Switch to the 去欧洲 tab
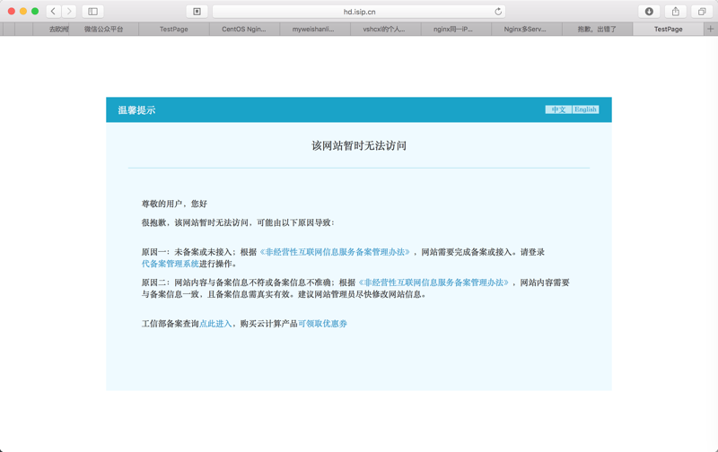Screen dimensions: 718x452 tap(51, 29)
